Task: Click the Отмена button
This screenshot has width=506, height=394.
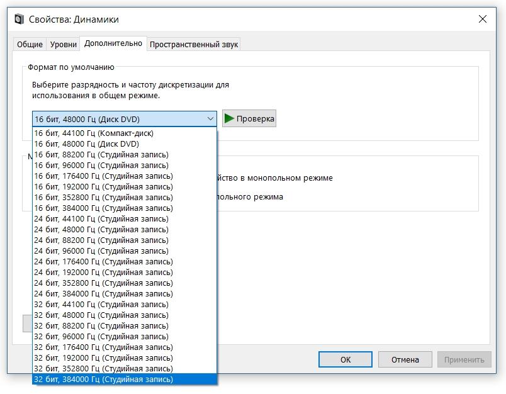Action: pos(405,359)
